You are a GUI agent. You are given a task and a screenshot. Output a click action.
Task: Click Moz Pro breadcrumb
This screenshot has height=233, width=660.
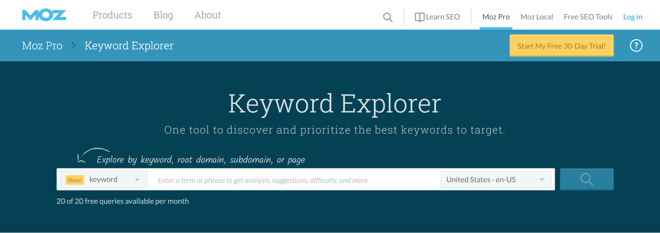pyautogui.click(x=42, y=46)
